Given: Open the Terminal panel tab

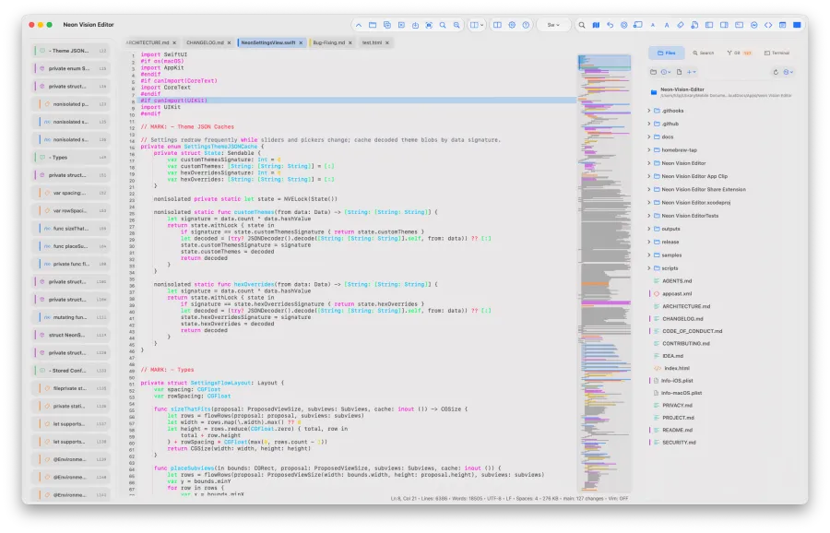Looking at the screenshot, I should 777,53.
